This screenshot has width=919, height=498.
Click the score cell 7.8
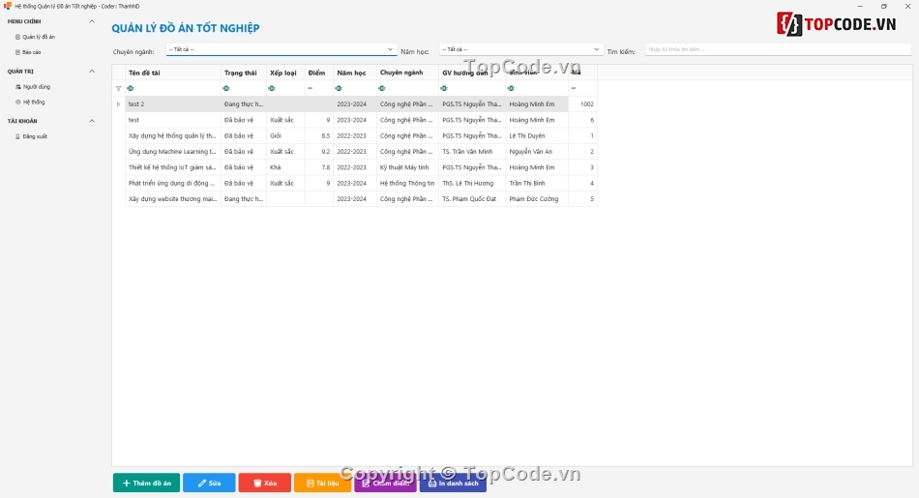[319, 167]
